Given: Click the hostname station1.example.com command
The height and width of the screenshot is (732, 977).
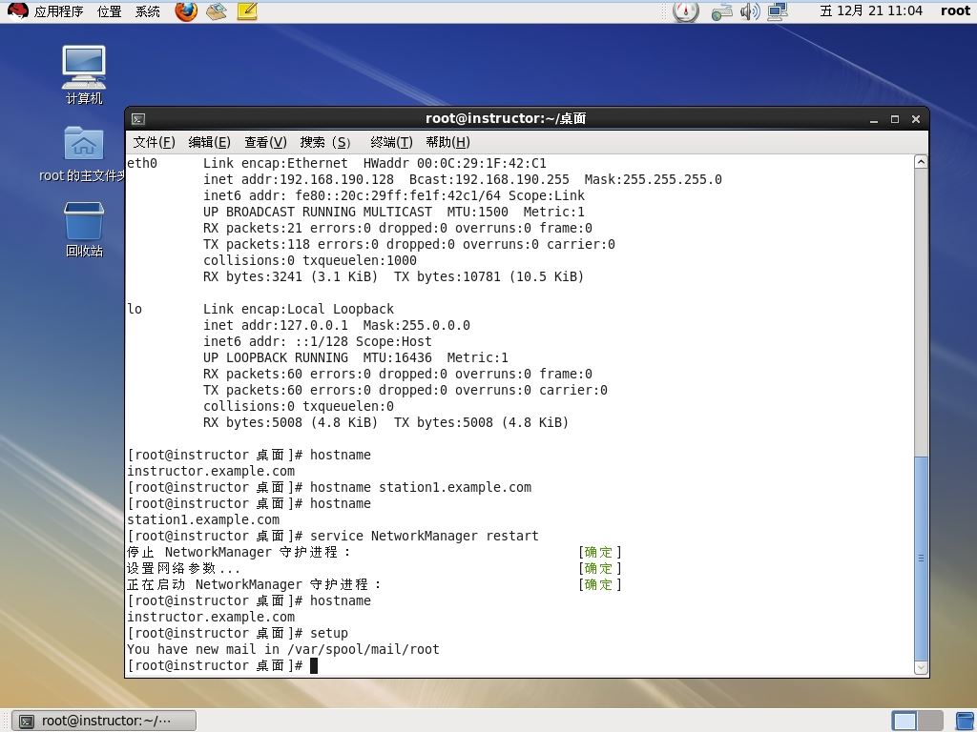Looking at the screenshot, I should (x=421, y=487).
